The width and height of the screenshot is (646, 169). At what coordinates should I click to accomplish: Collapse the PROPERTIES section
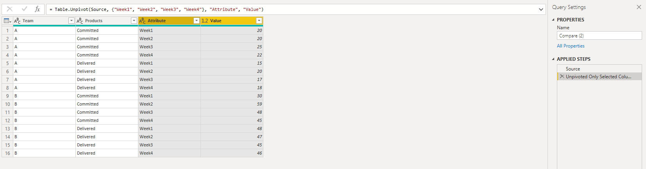pos(553,19)
